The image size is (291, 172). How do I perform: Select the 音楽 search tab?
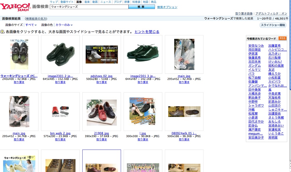(87, 2)
